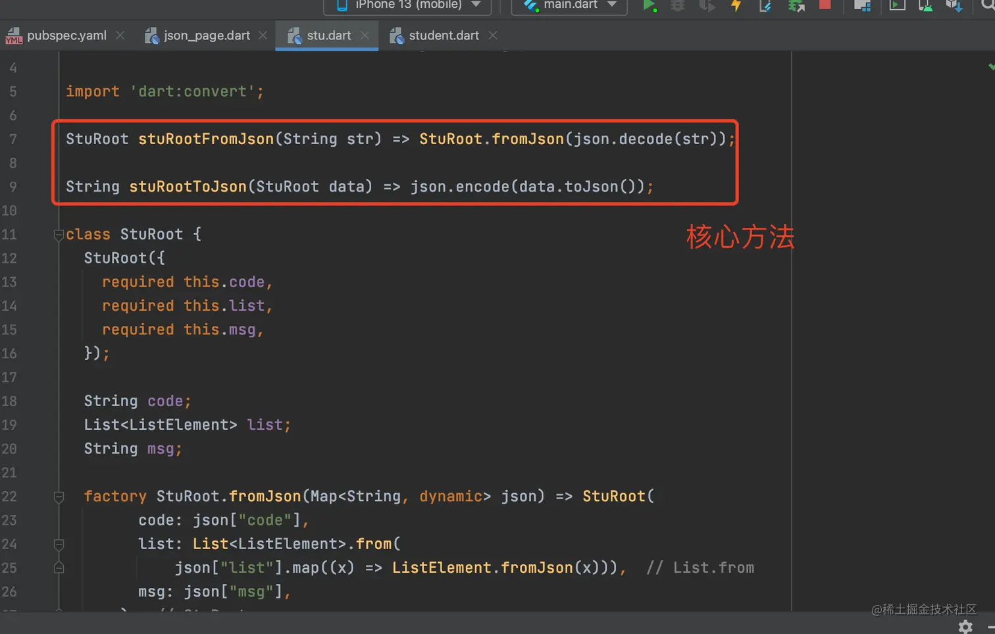Click the 'String msg;' field
The width and height of the screenshot is (995, 634).
132,448
